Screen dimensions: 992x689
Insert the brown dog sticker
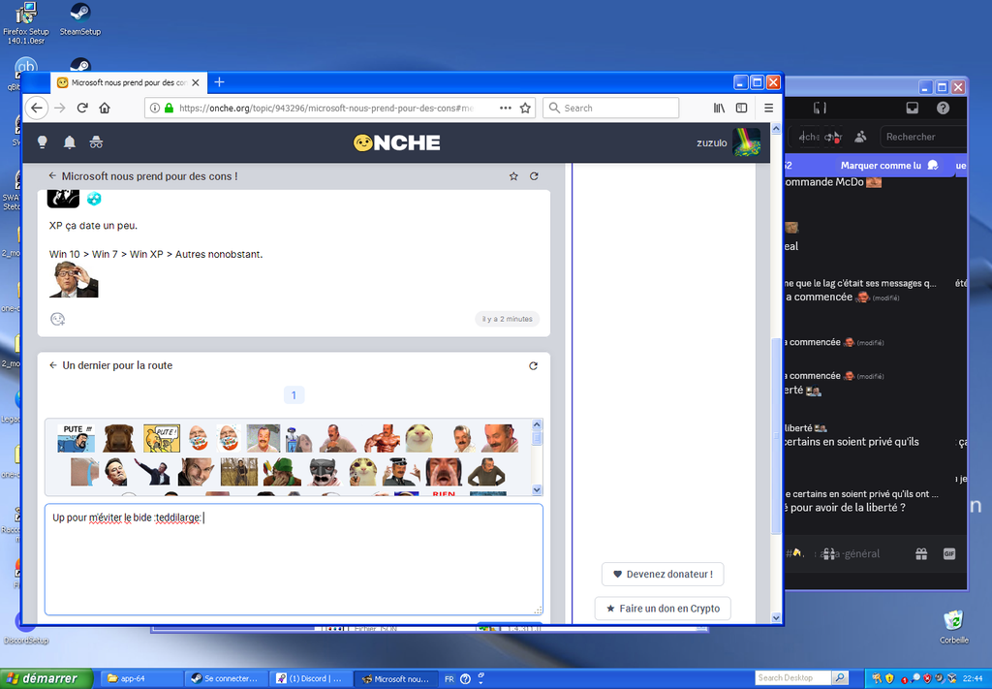(119, 438)
